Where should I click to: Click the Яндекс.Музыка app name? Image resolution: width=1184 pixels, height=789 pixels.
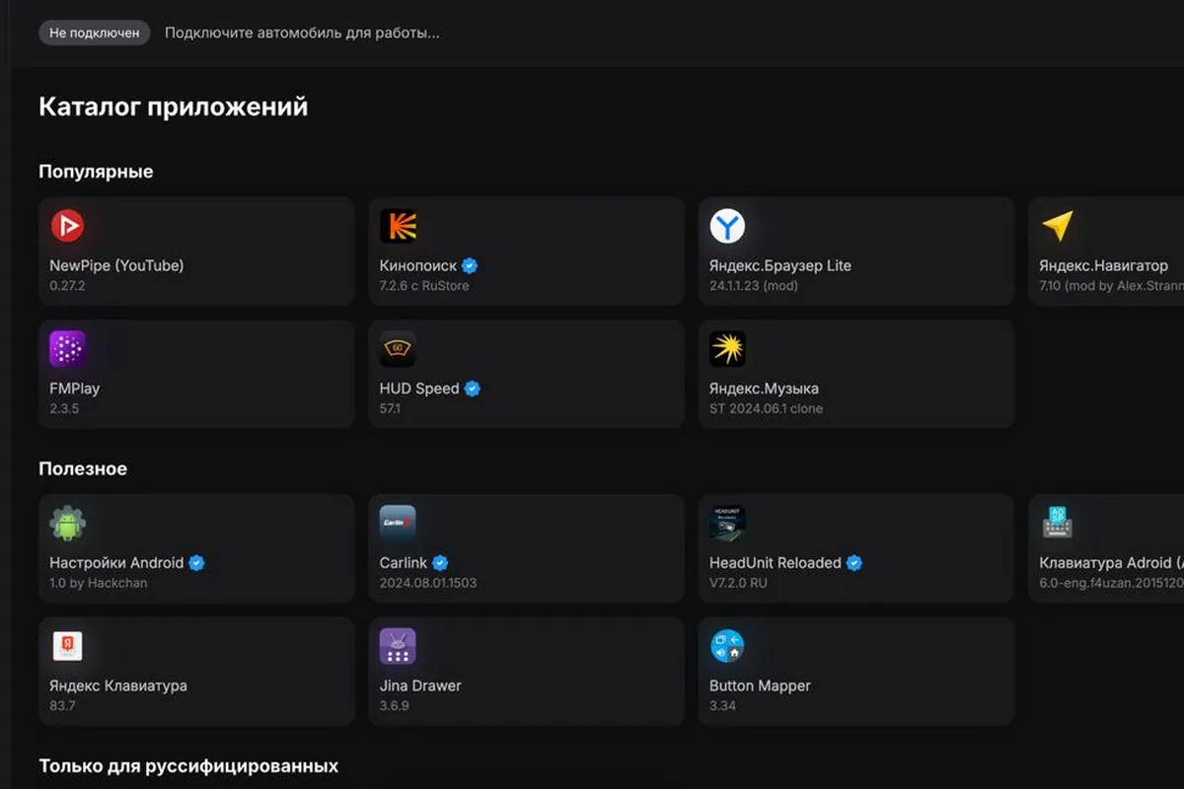tap(764, 389)
